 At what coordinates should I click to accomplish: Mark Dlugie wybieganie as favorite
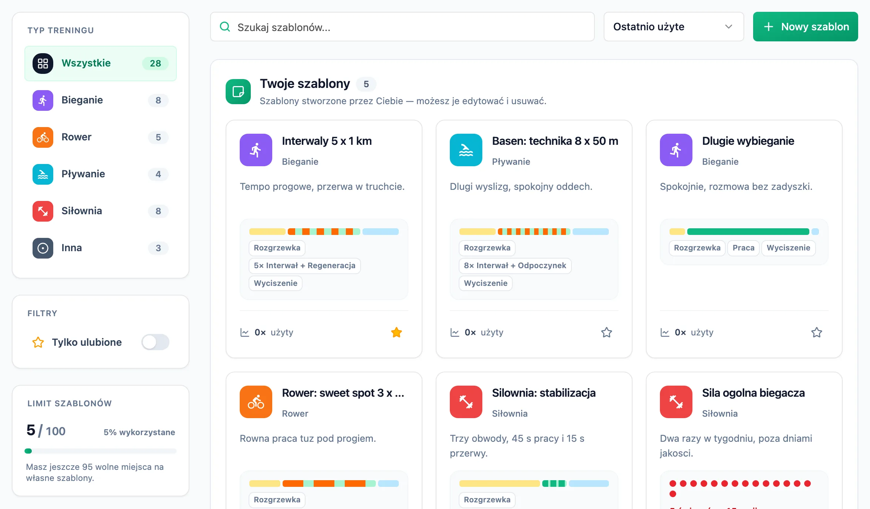(x=817, y=332)
